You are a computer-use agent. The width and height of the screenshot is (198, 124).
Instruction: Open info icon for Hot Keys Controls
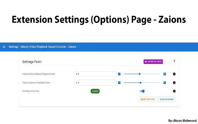[x=174, y=91]
